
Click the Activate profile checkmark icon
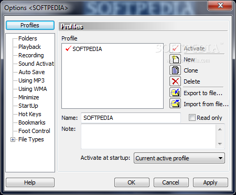(x=175, y=48)
